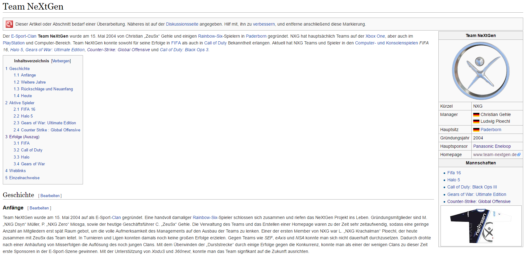Image resolution: width=526 pixels, height=260 pixels.
Task: Jump to contents entry 2.1 FIFA 16
Action: tap(24, 109)
